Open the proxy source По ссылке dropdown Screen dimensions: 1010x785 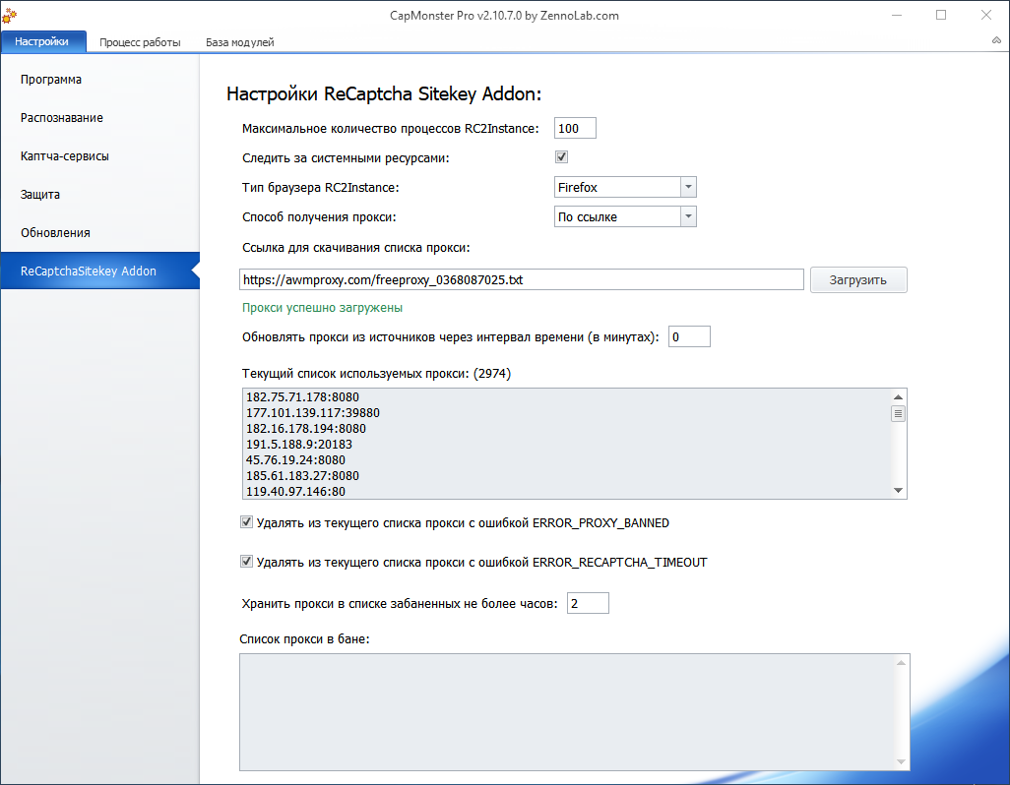click(625, 216)
